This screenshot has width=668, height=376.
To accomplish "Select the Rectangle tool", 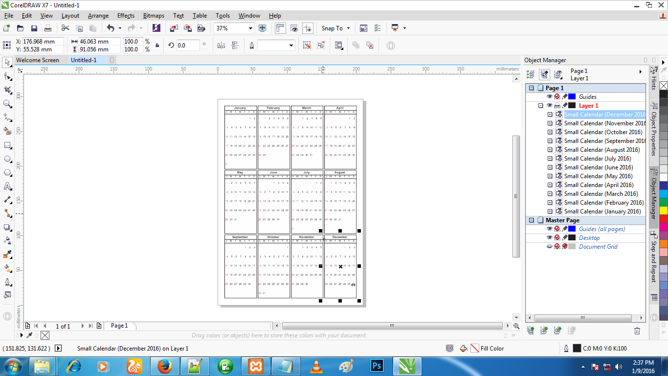I will coord(7,145).
